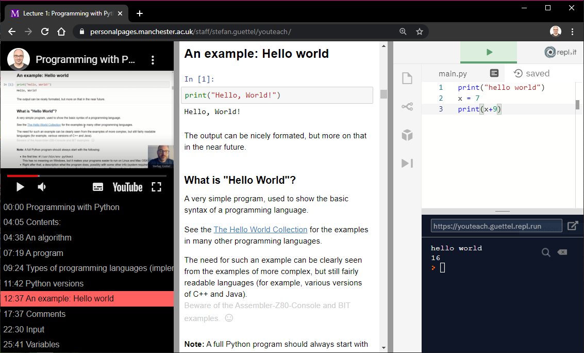The width and height of the screenshot is (584, 353).
Task: Clear the console output
Action: (562, 252)
